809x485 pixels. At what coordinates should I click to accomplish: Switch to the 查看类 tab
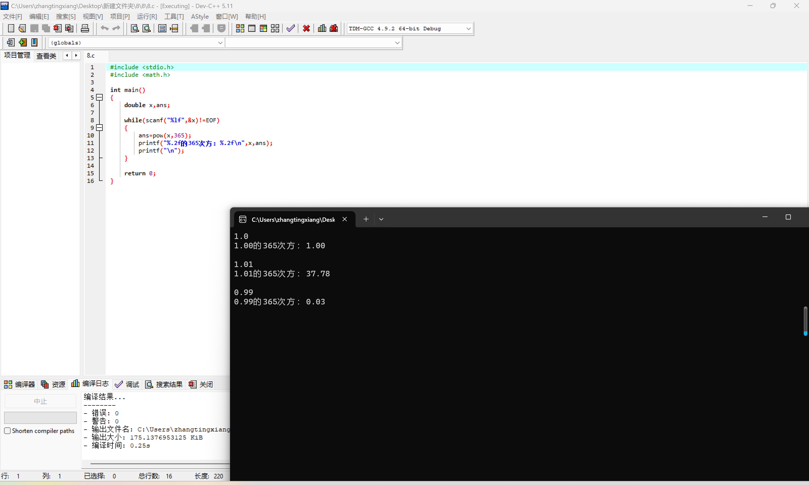pos(46,56)
